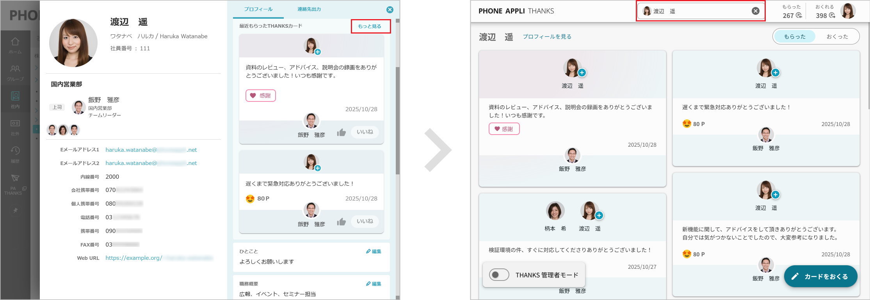Select the もらった toggle tab
The image size is (870, 300).
(x=795, y=36)
